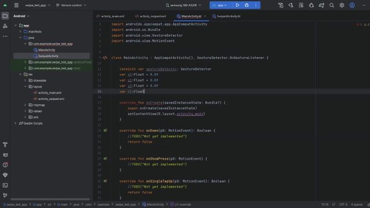Image resolution: width=370 pixels, height=208 pixels.
Task: Open Search Everywhere magnifier icon
Action: [331, 5]
